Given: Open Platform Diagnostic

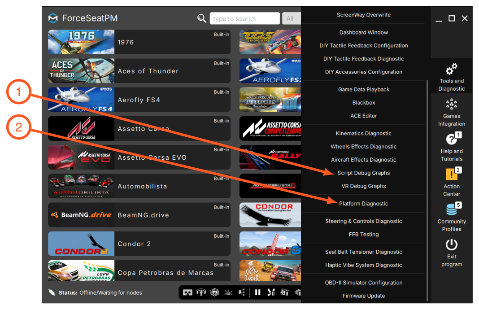Looking at the screenshot, I should pyautogui.click(x=364, y=204).
